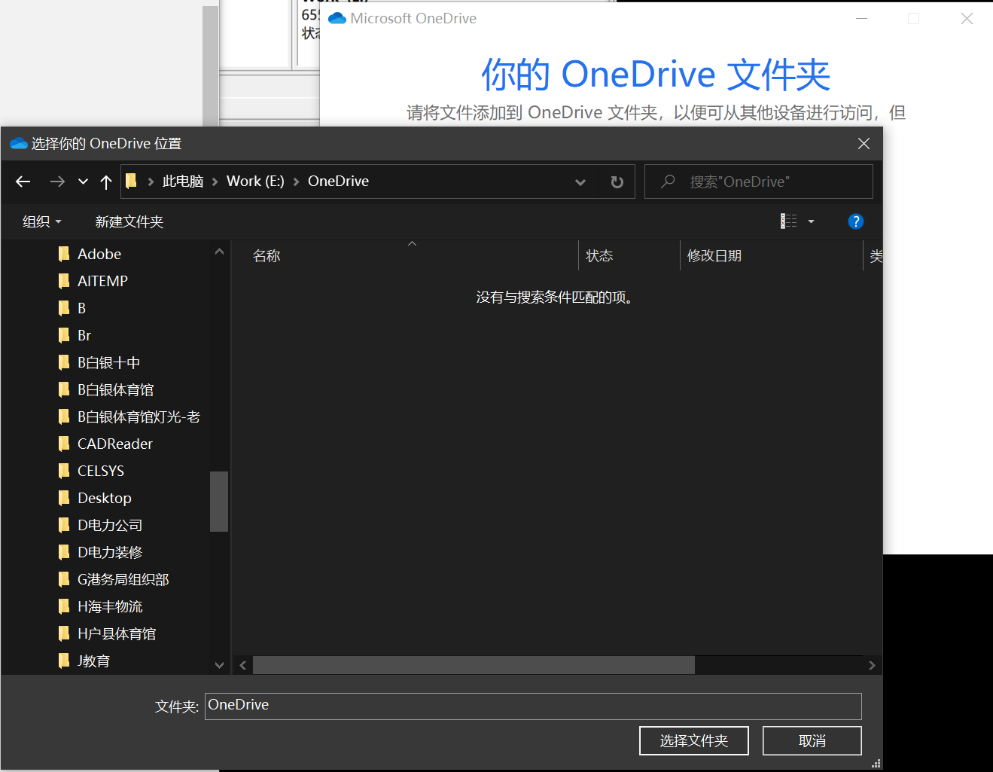Select D电力公司 folder
This screenshot has height=772, width=993.
(x=110, y=525)
